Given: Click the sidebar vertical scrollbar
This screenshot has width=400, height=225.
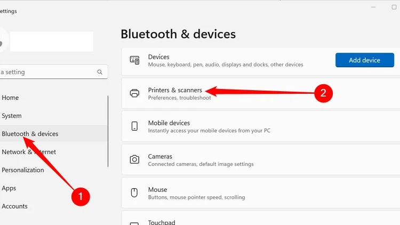Looking at the screenshot, I should click(x=108, y=131).
